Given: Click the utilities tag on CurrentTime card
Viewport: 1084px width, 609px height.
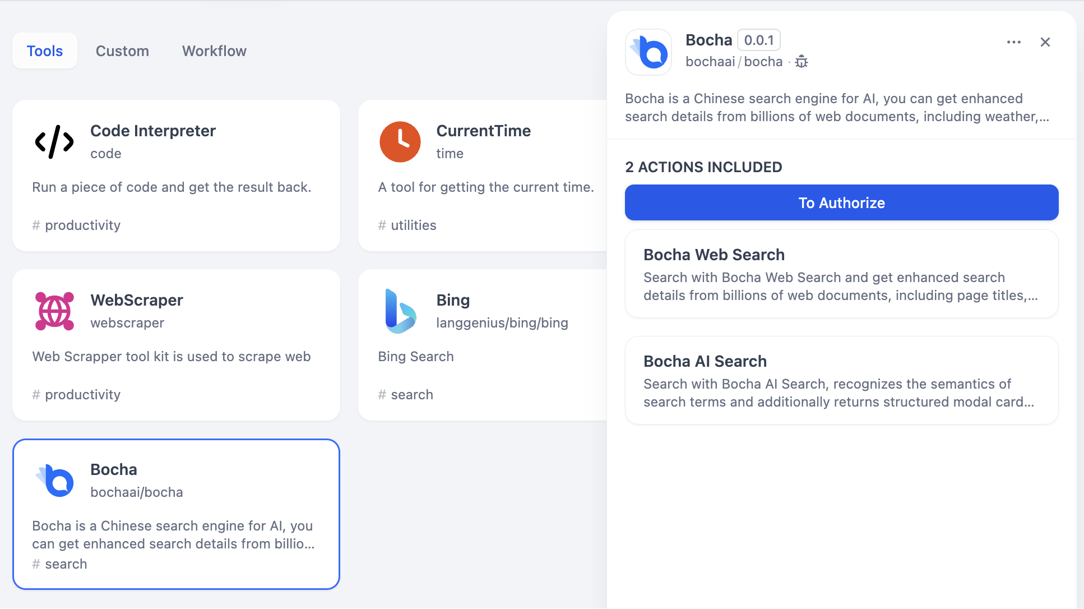Looking at the screenshot, I should (x=413, y=225).
